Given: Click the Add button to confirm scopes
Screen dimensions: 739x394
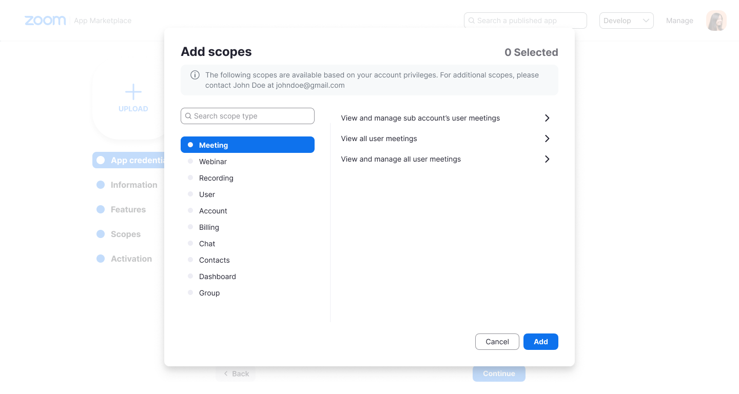Looking at the screenshot, I should click(540, 341).
